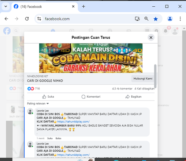Click the avatar of the first Leonie Lee comment
186x161 pixels.
pyautogui.click(x=30, y=111)
